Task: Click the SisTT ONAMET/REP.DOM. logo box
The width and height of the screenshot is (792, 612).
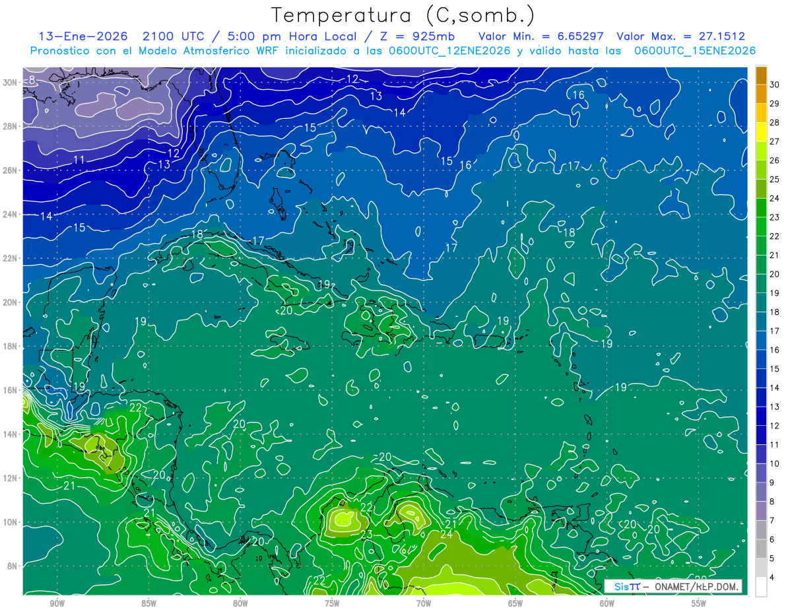Action: coord(673,586)
